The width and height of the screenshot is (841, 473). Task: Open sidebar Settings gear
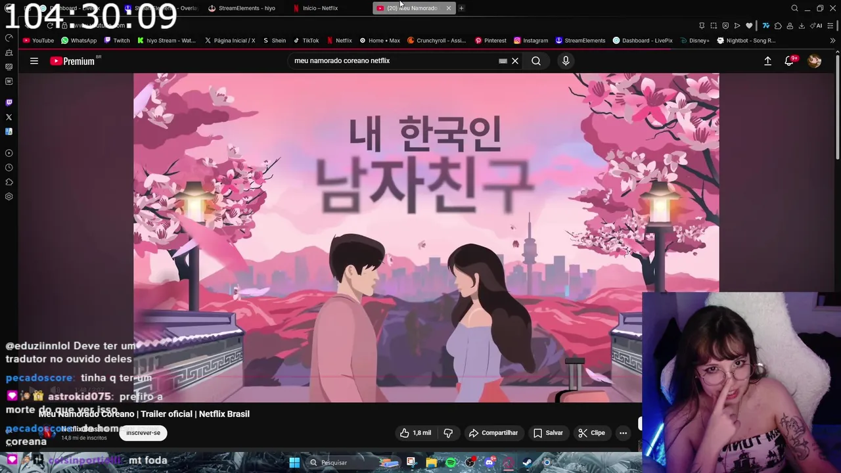click(9, 196)
